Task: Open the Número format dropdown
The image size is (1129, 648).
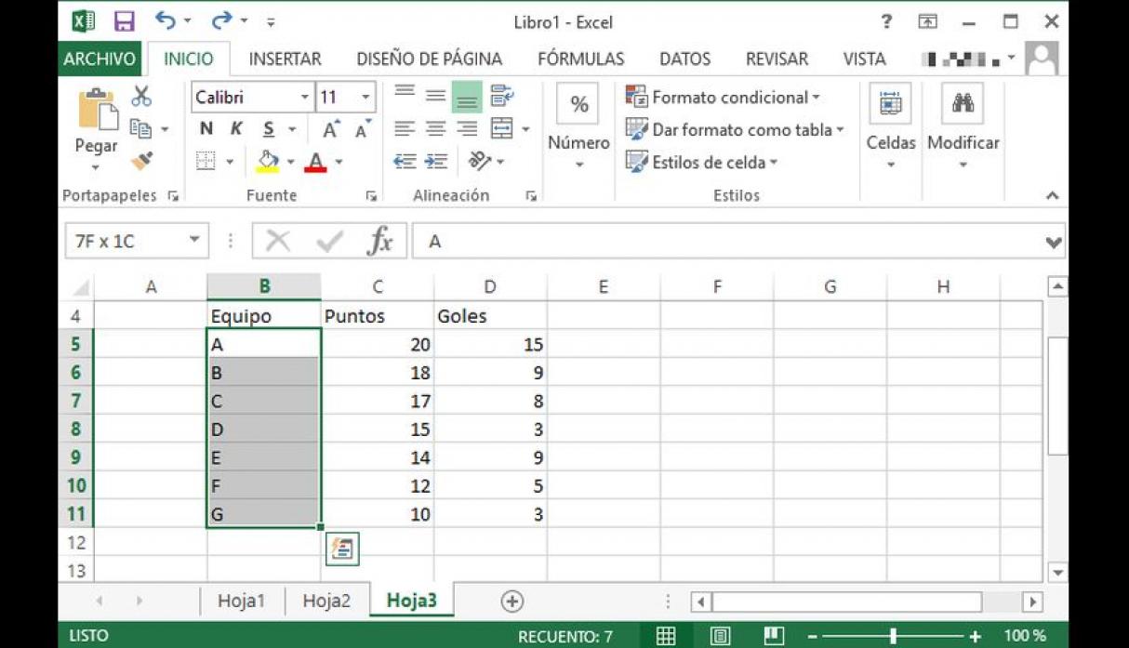Action: 578,163
